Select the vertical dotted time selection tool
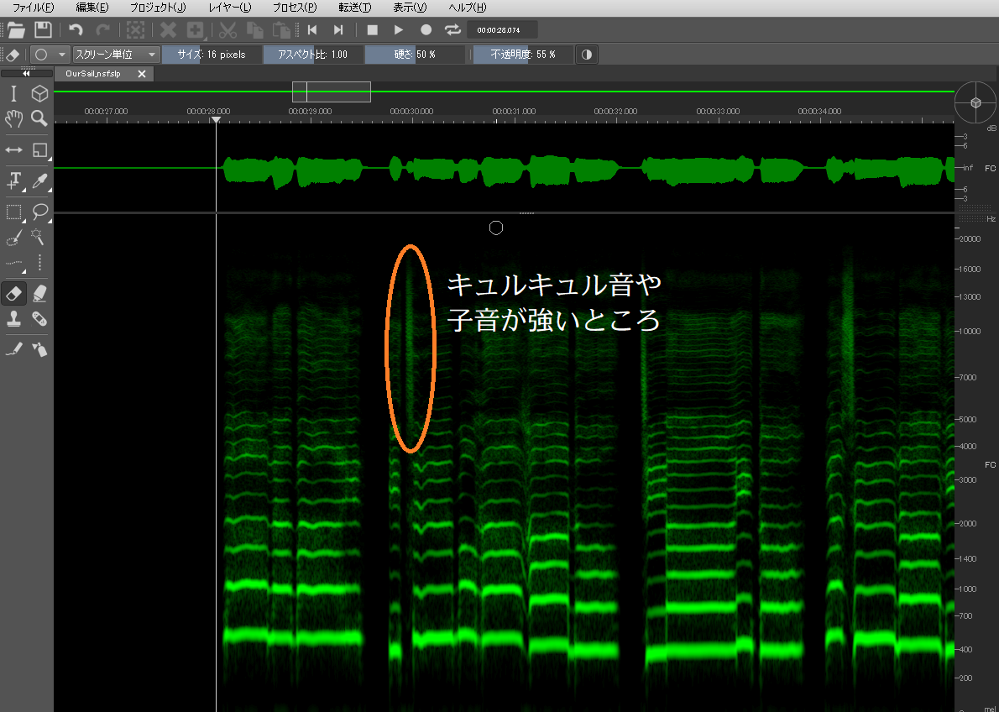Image resolution: width=999 pixels, height=712 pixels. (x=39, y=263)
